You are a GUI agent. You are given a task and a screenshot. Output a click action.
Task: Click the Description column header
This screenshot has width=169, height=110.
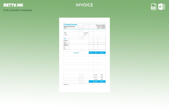tap(76, 53)
